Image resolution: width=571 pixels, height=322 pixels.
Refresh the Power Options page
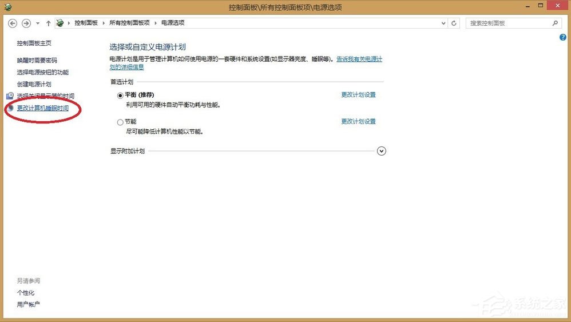[x=454, y=23]
